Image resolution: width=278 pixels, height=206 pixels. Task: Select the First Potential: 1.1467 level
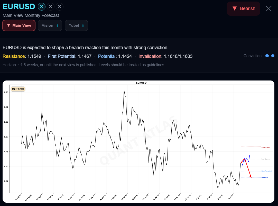69,56
